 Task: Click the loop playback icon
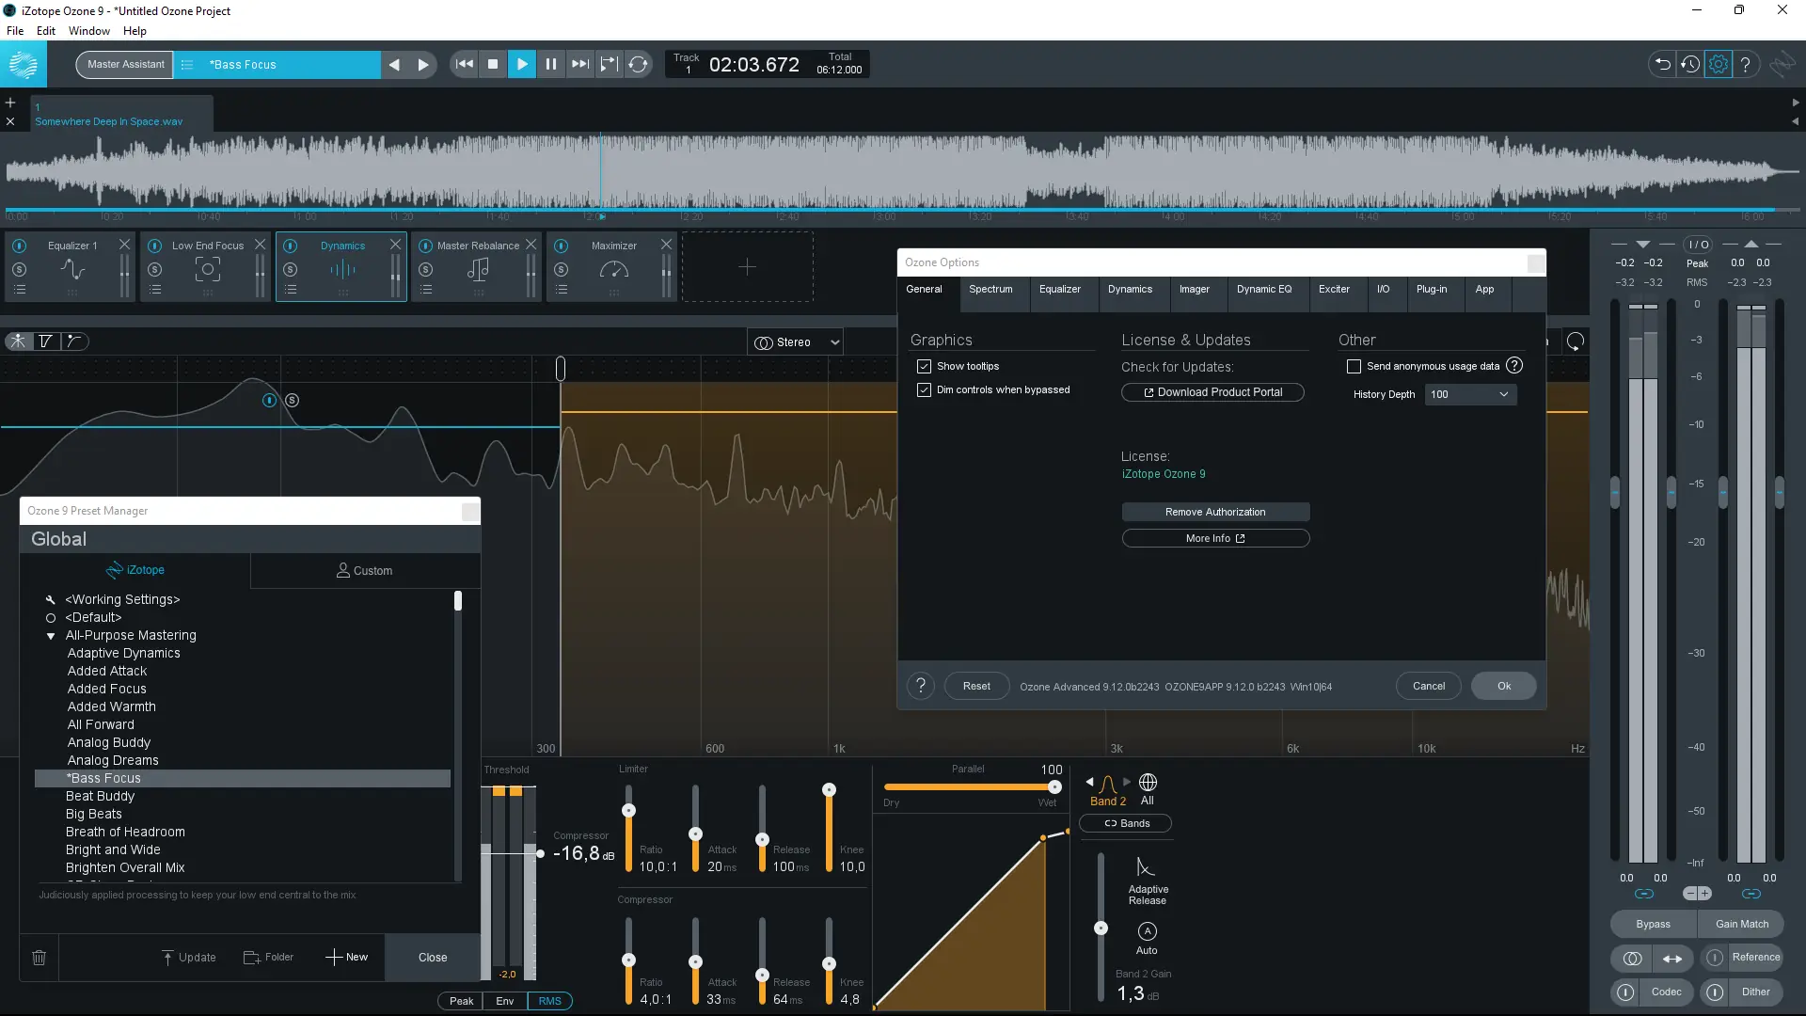pos(639,64)
